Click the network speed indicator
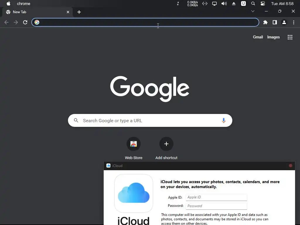The height and width of the screenshot is (225, 300). click(192, 4)
